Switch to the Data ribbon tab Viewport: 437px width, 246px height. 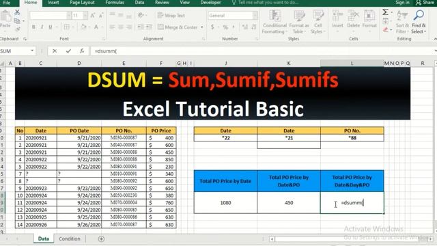point(139,3)
